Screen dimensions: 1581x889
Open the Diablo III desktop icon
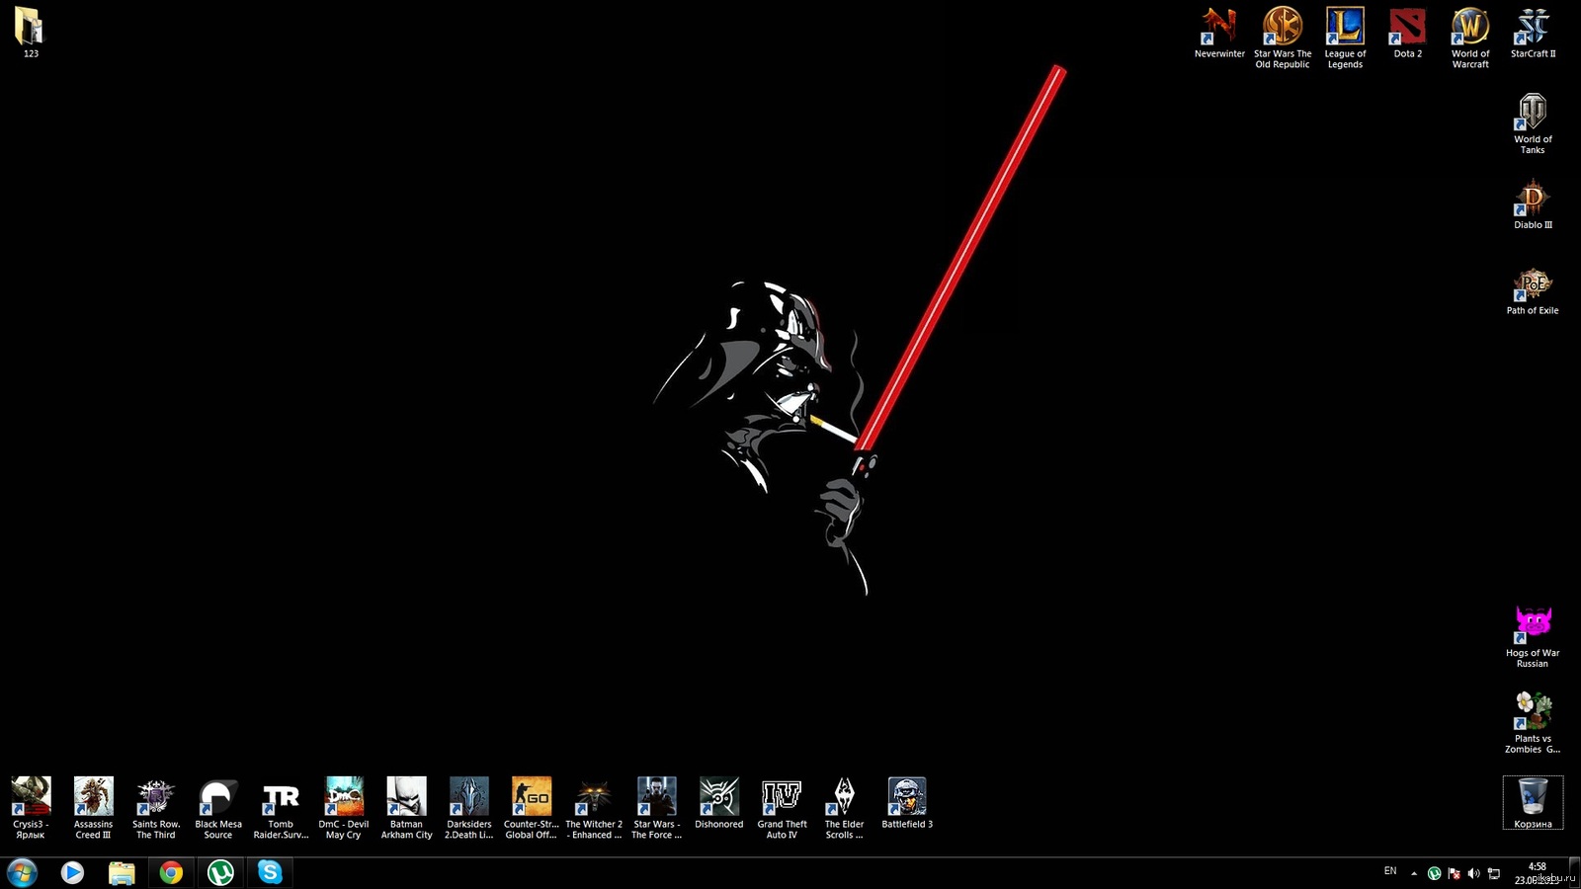coord(1533,200)
